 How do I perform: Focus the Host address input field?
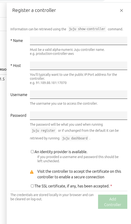click(79, 66)
